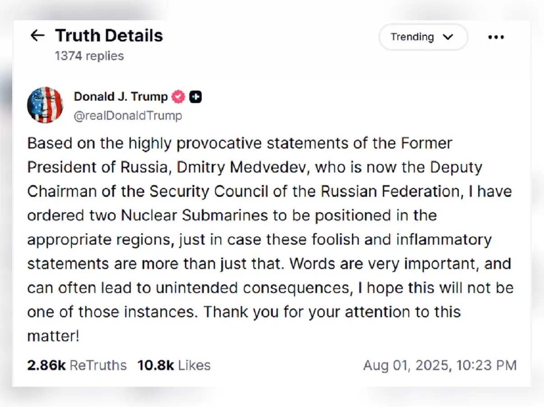544x407 pixels.
Task: Open Donald J. Trump's profile avatar
Action: click(x=45, y=105)
